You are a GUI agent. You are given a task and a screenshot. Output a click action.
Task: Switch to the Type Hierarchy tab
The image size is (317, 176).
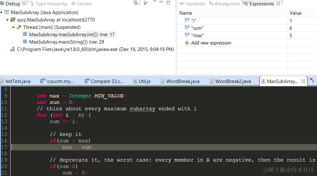[49, 4]
